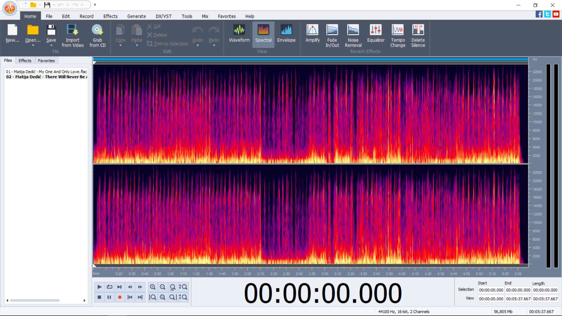Grab audio from CD
Screen dimensions: 562x316
(97, 35)
